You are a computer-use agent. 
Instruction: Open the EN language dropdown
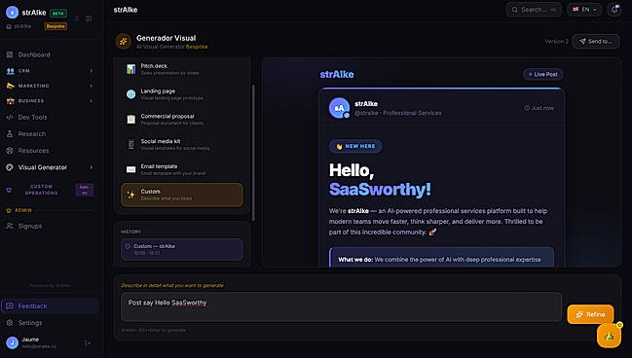coord(584,10)
